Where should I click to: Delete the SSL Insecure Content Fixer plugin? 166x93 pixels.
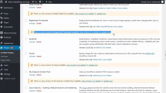click(39, 75)
